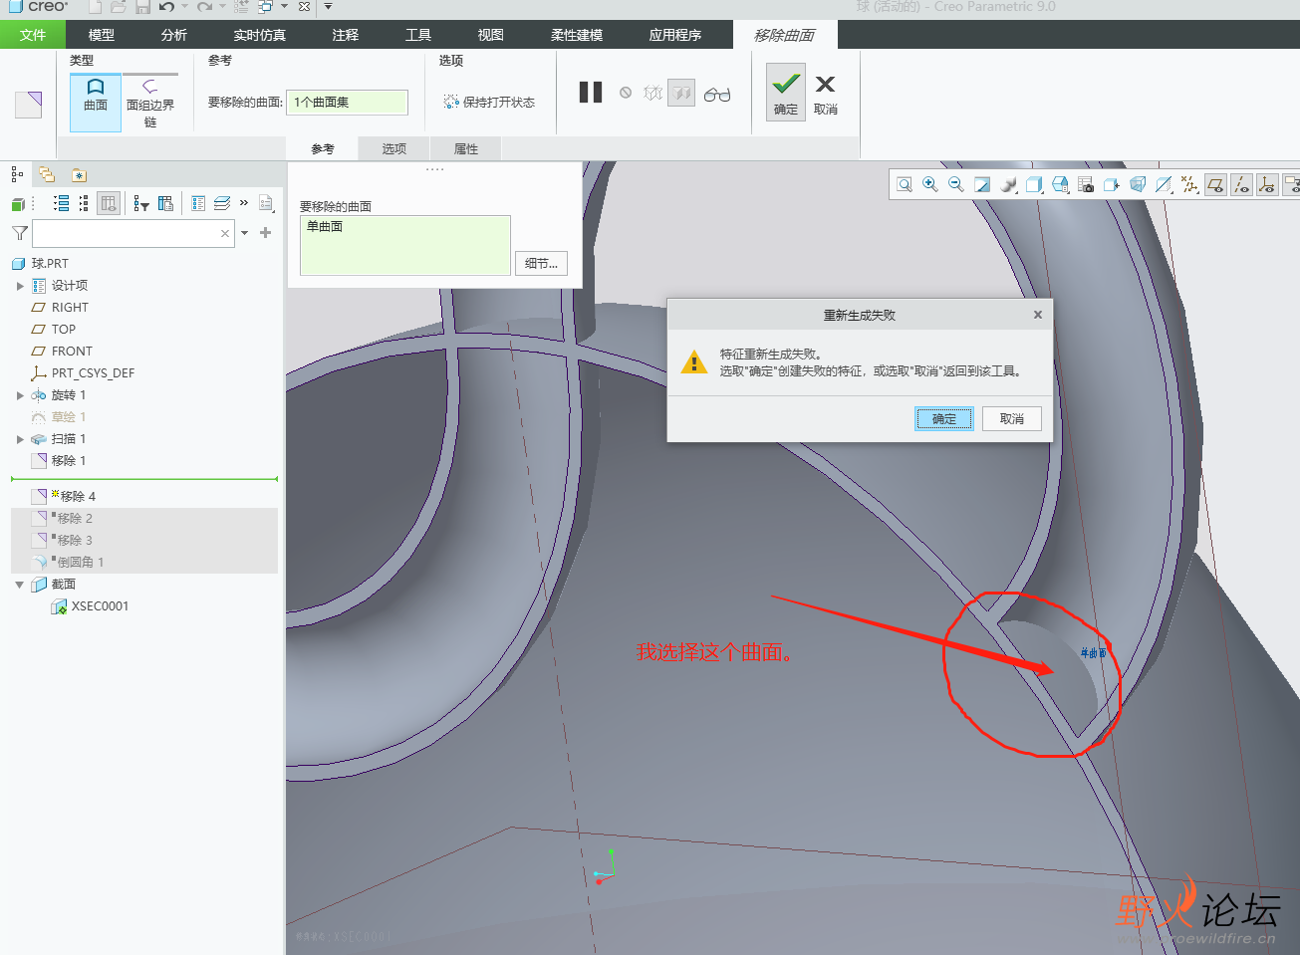1300x955 pixels.
Task: Click the Save disk icon
Action: [141, 7]
